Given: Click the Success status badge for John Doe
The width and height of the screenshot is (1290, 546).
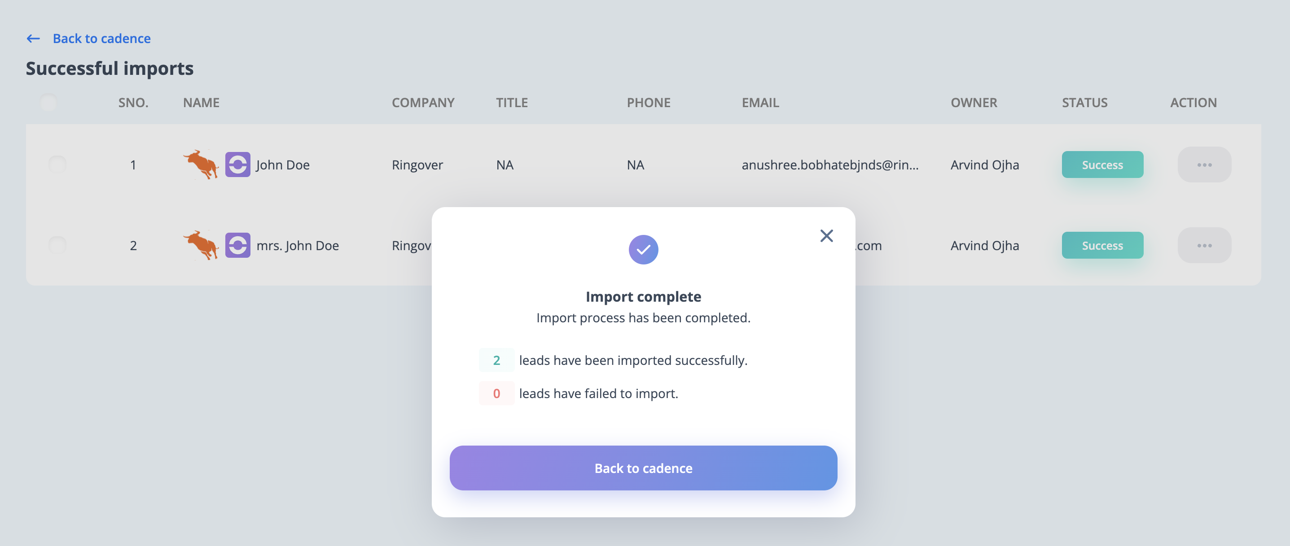Looking at the screenshot, I should click(1102, 165).
